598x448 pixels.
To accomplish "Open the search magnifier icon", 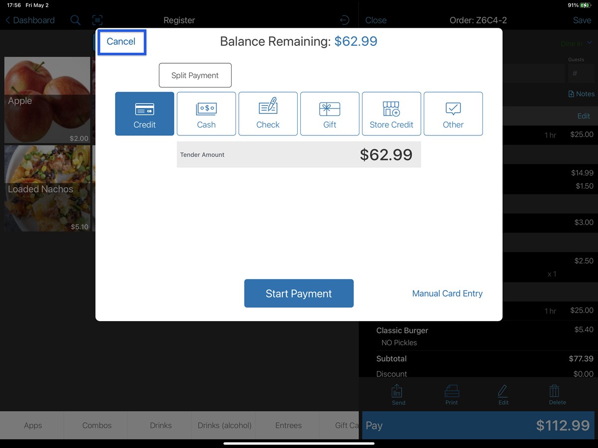I will (76, 20).
